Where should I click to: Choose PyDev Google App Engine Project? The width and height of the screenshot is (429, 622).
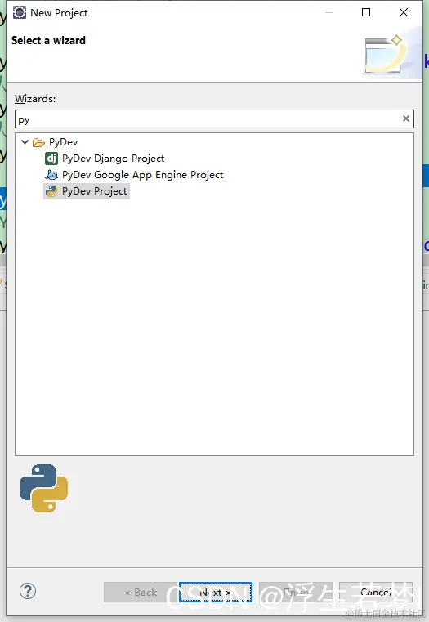click(142, 175)
